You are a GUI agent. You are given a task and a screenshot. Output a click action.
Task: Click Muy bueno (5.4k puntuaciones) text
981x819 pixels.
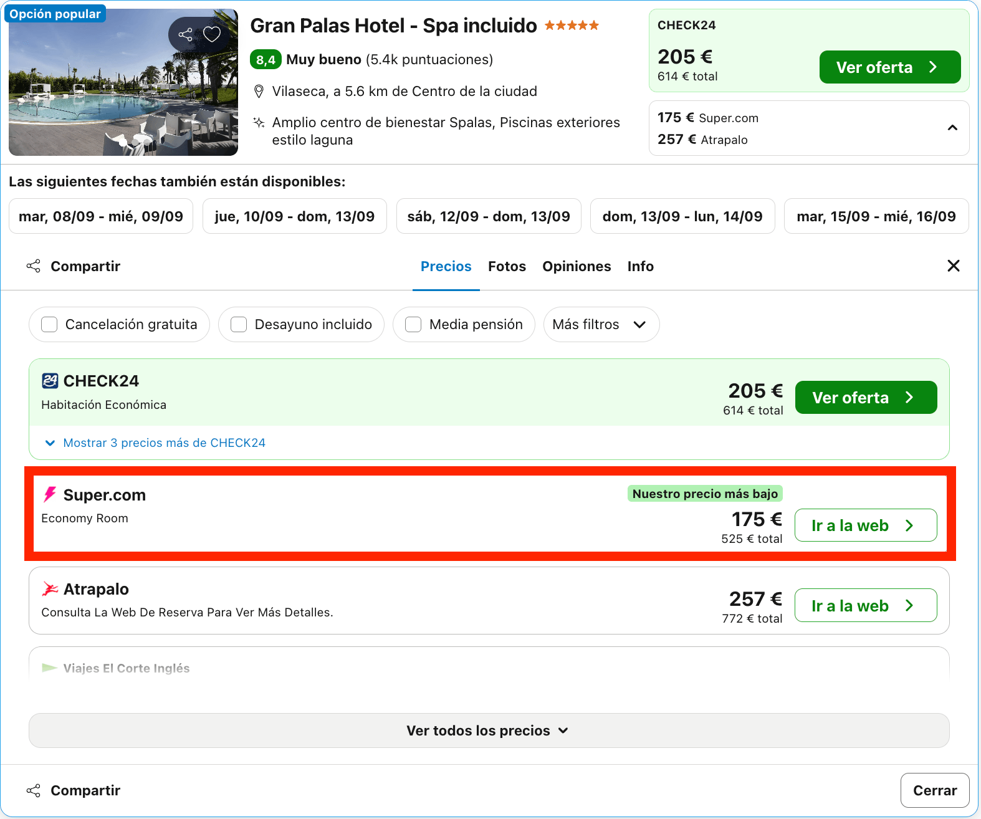pyautogui.click(x=390, y=60)
